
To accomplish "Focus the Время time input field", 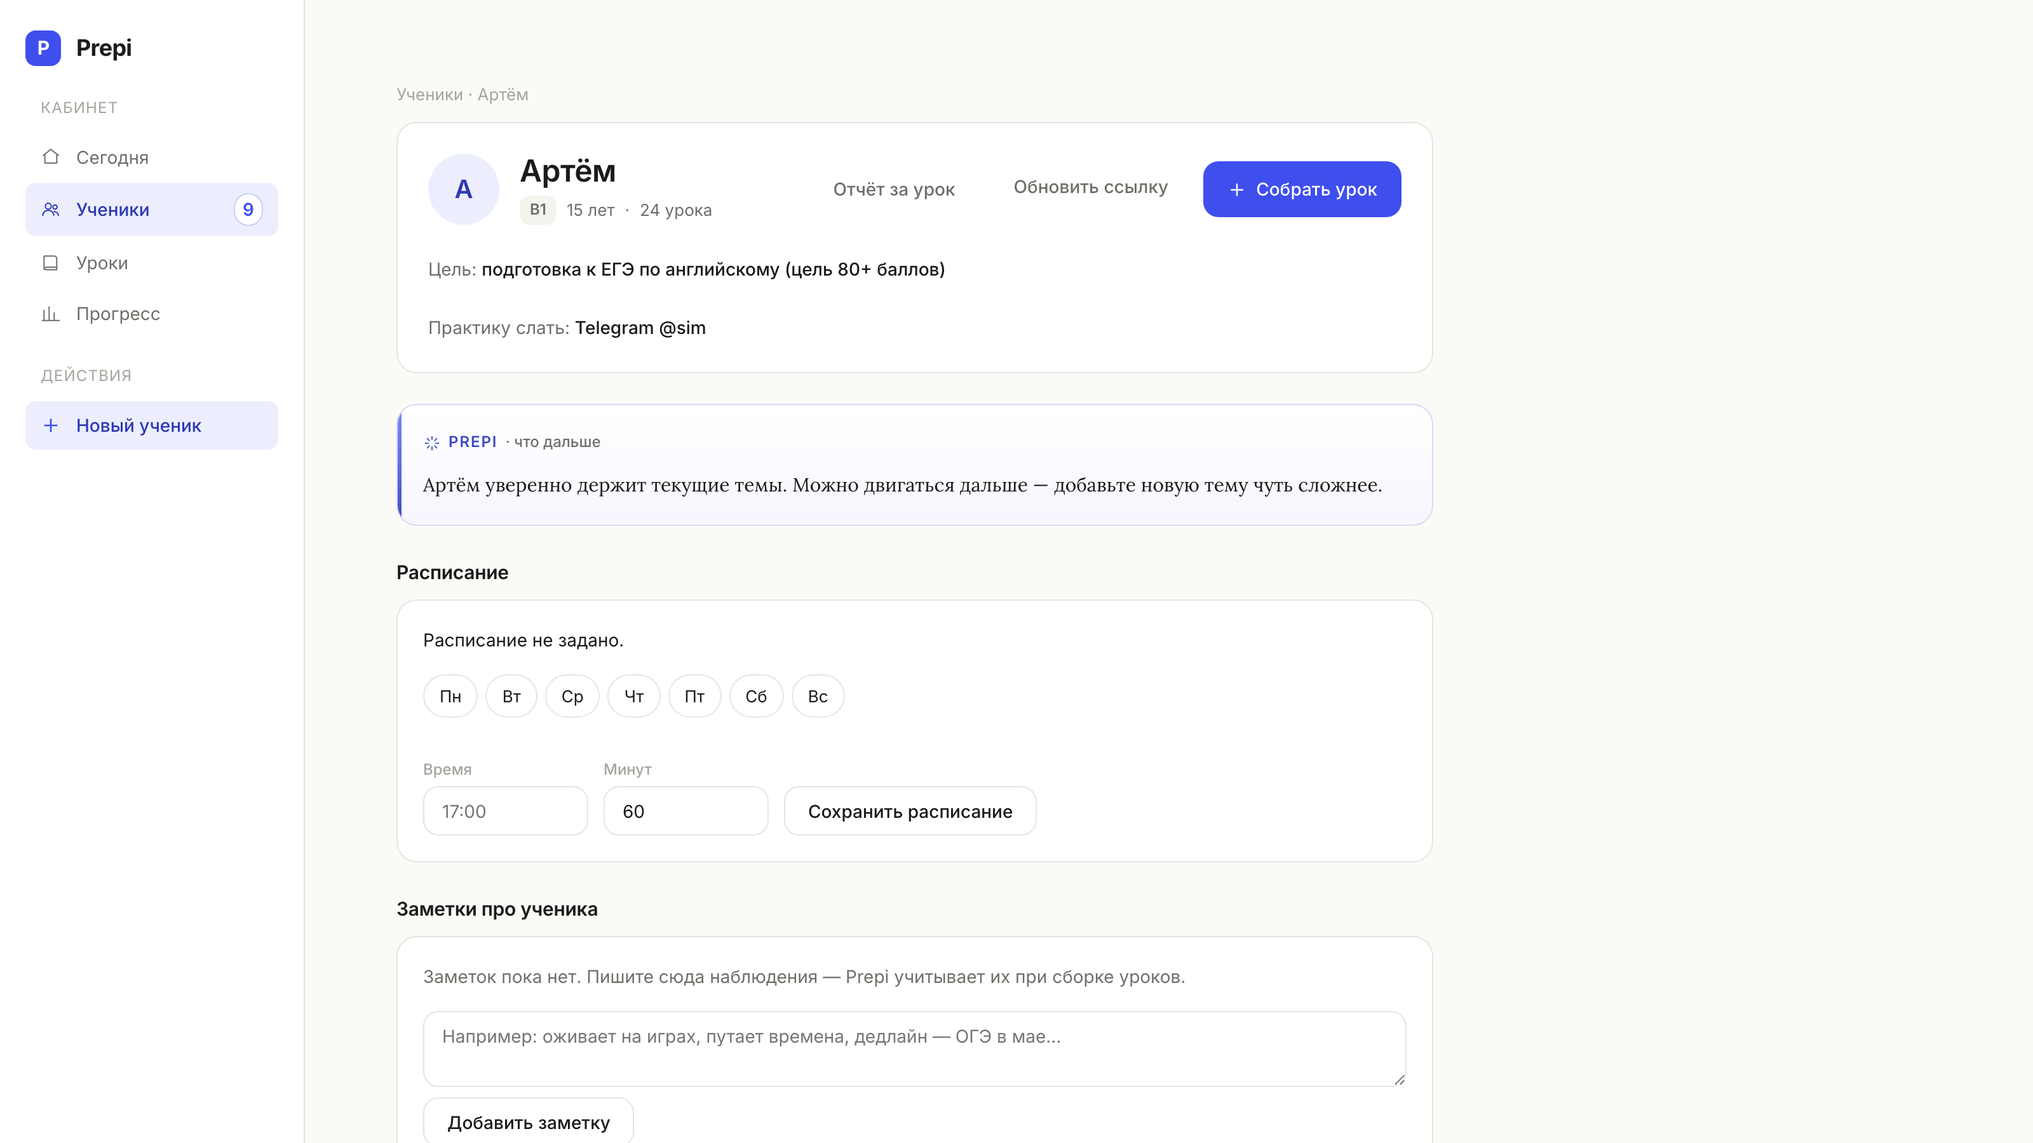I will coord(505,811).
